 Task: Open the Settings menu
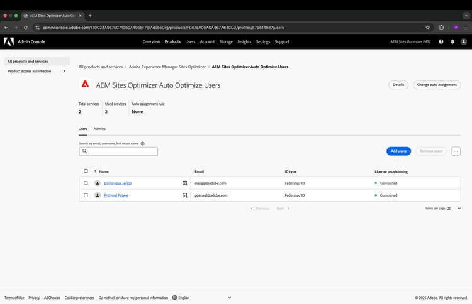[263, 41]
